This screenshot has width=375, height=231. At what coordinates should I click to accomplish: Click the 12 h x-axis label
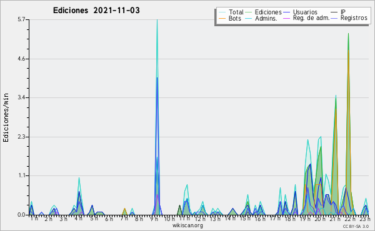click(x=199, y=219)
